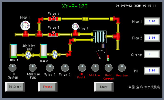Select the Flow 2 small gauge
Viewport: 164px width, 100px height.
[75, 26]
